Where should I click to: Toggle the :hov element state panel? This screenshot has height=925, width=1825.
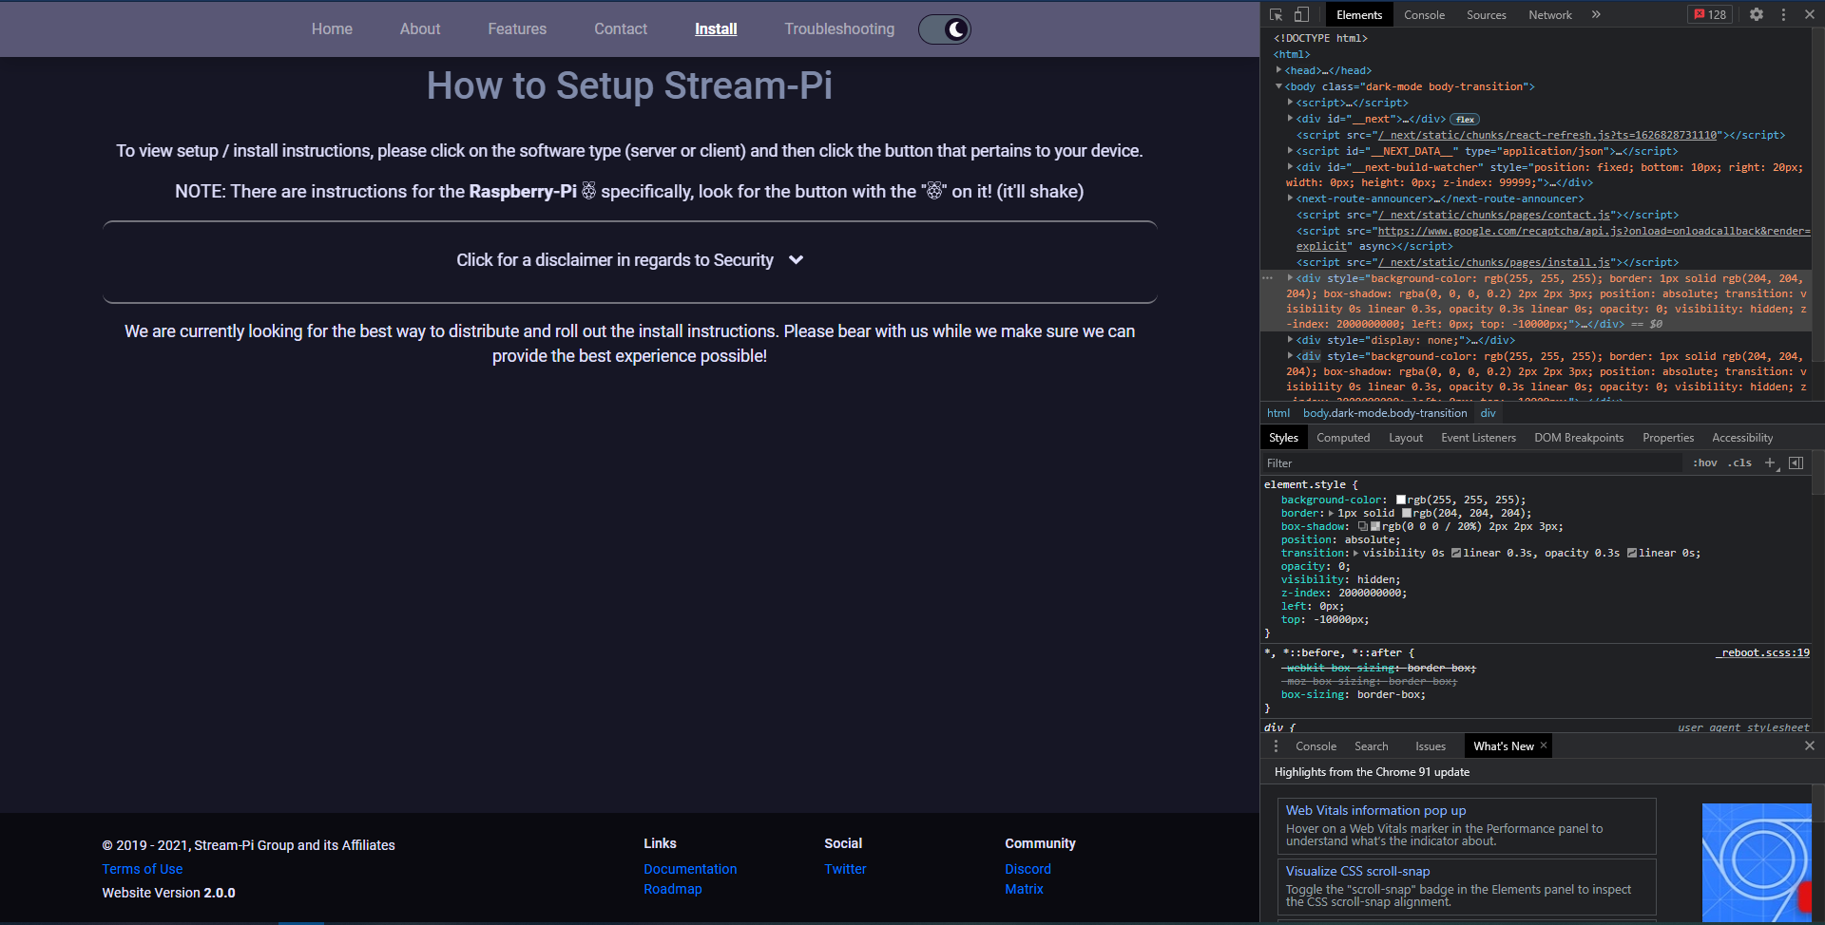(1705, 462)
